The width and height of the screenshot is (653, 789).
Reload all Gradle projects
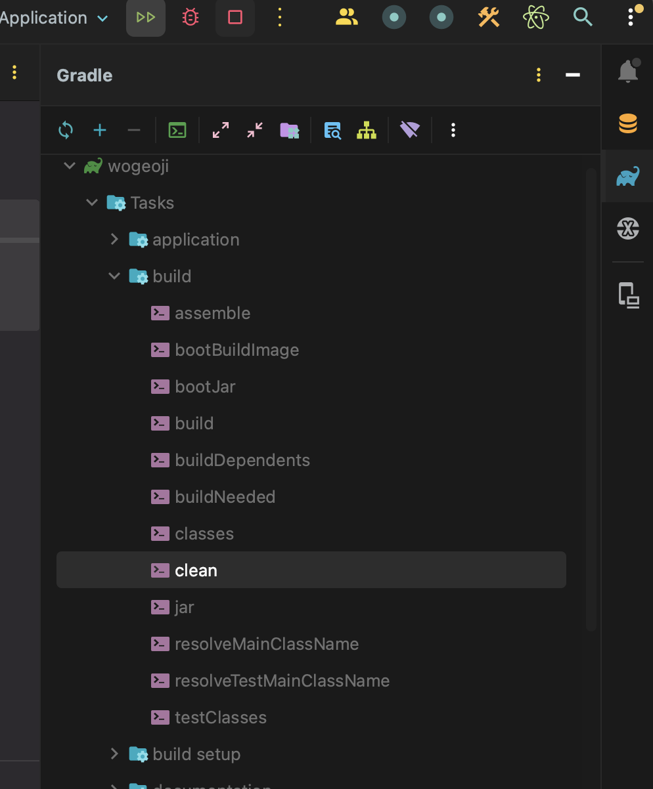pyautogui.click(x=66, y=131)
